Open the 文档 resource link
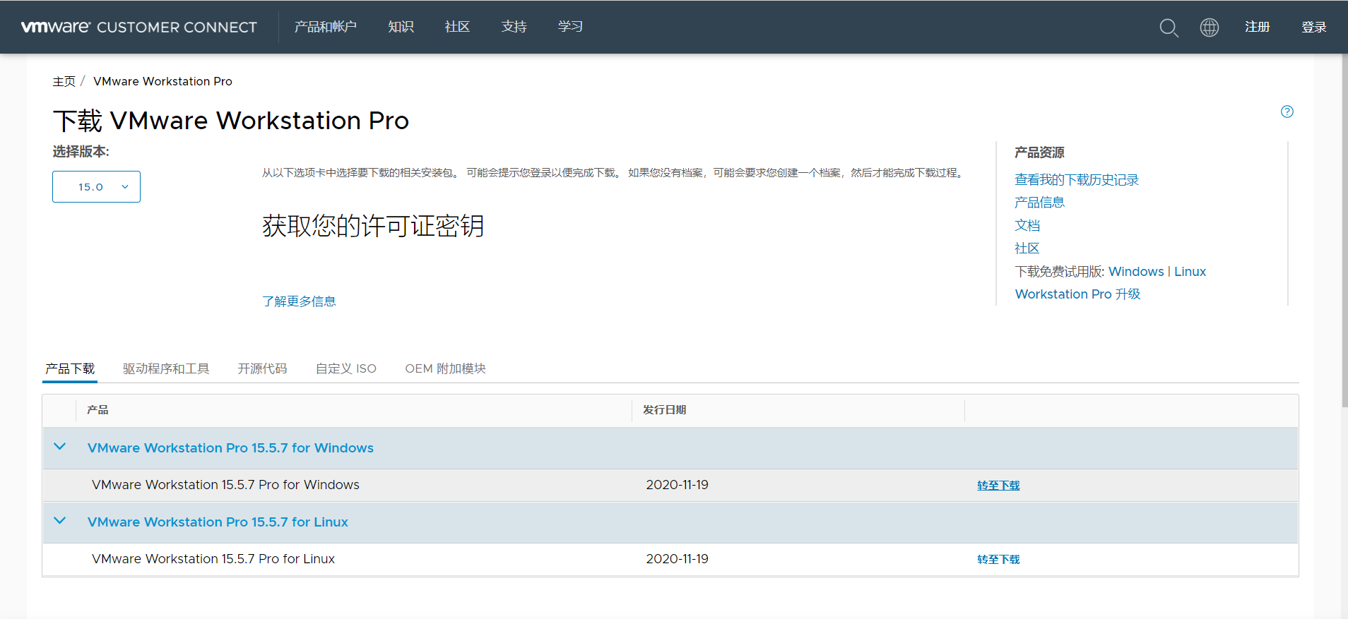 point(1027,225)
